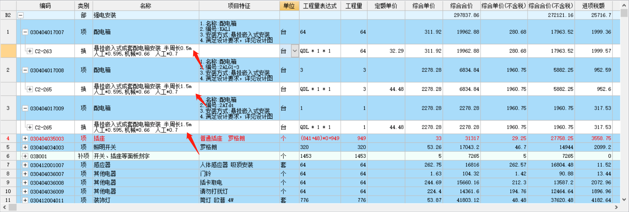Expand item 030404036009
629x212 pixels.
pyautogui.click(x=25, y=192)
